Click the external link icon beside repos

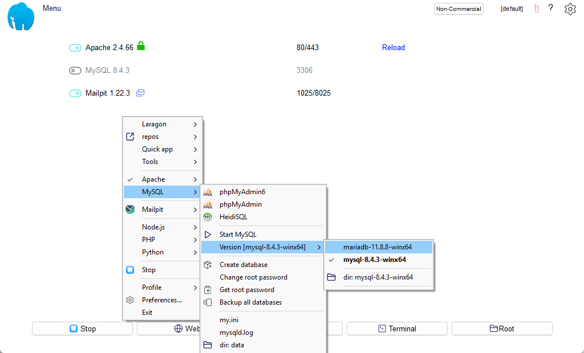tap(130, 137)
